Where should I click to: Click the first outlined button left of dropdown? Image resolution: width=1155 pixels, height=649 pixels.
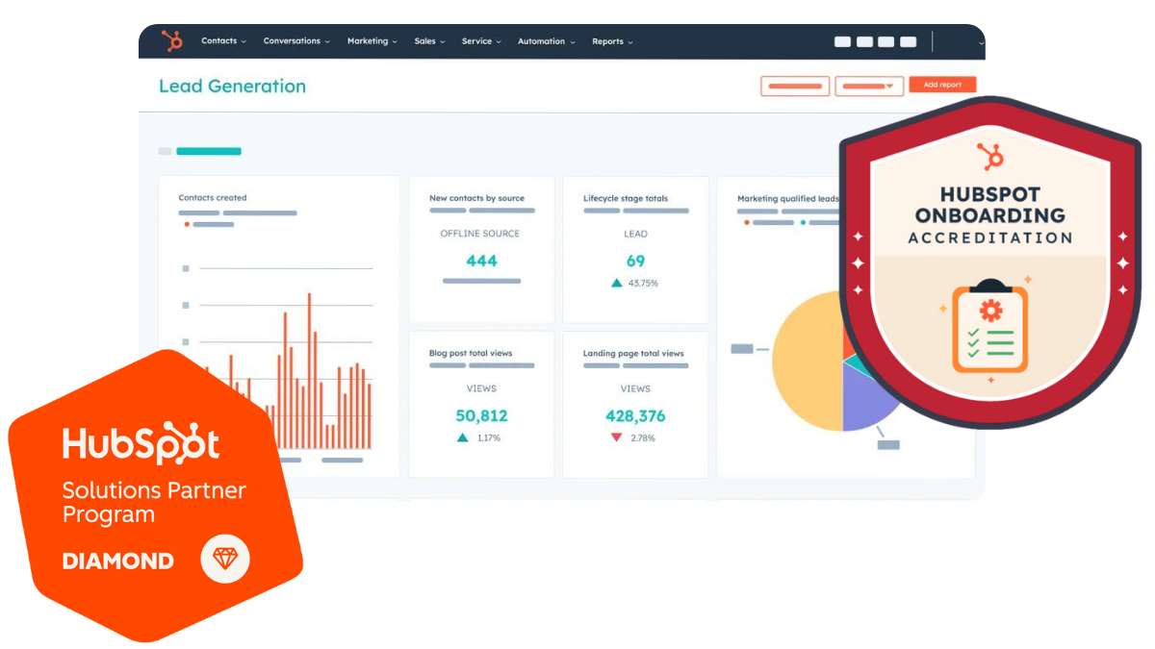click(794, 86)
